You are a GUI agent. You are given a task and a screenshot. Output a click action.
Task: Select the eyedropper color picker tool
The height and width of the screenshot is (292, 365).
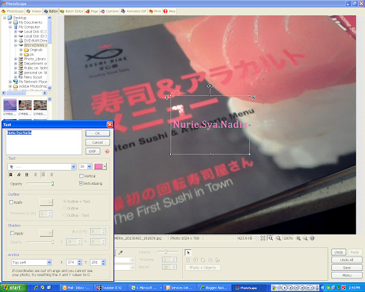coord(120,253)
